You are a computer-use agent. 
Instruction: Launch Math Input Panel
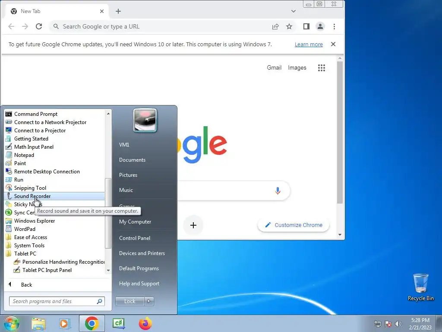point(34,147)
